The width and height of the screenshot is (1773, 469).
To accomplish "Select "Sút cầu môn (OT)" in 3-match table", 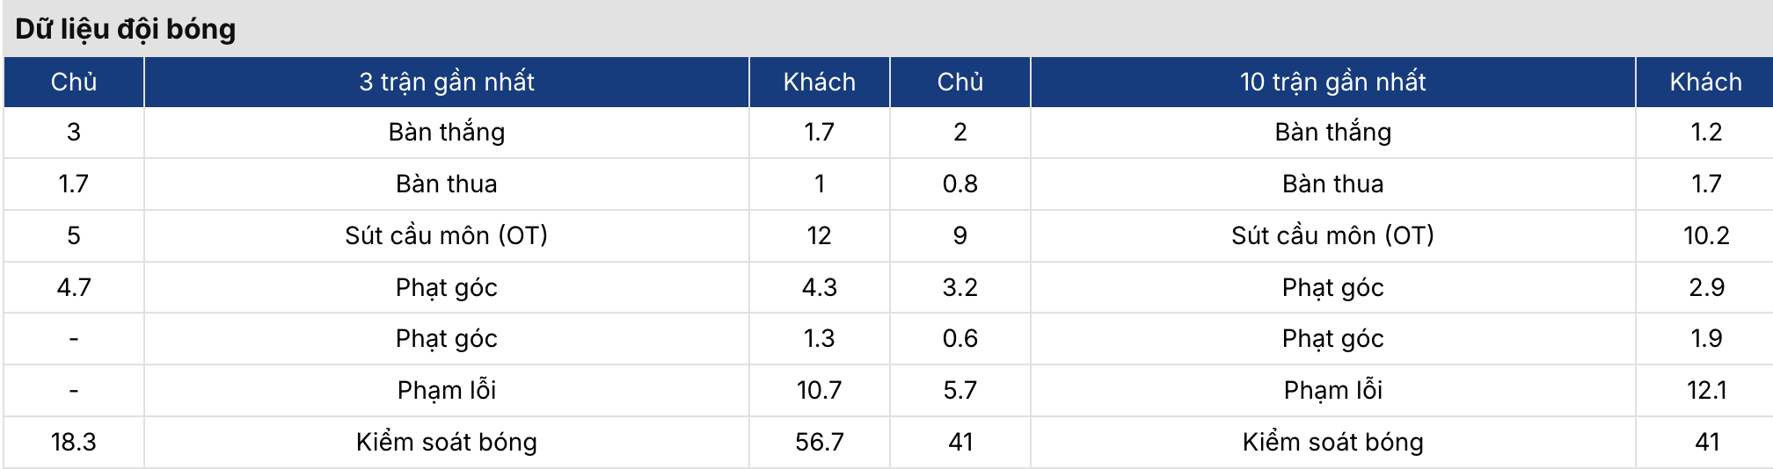I will (446, 235).
